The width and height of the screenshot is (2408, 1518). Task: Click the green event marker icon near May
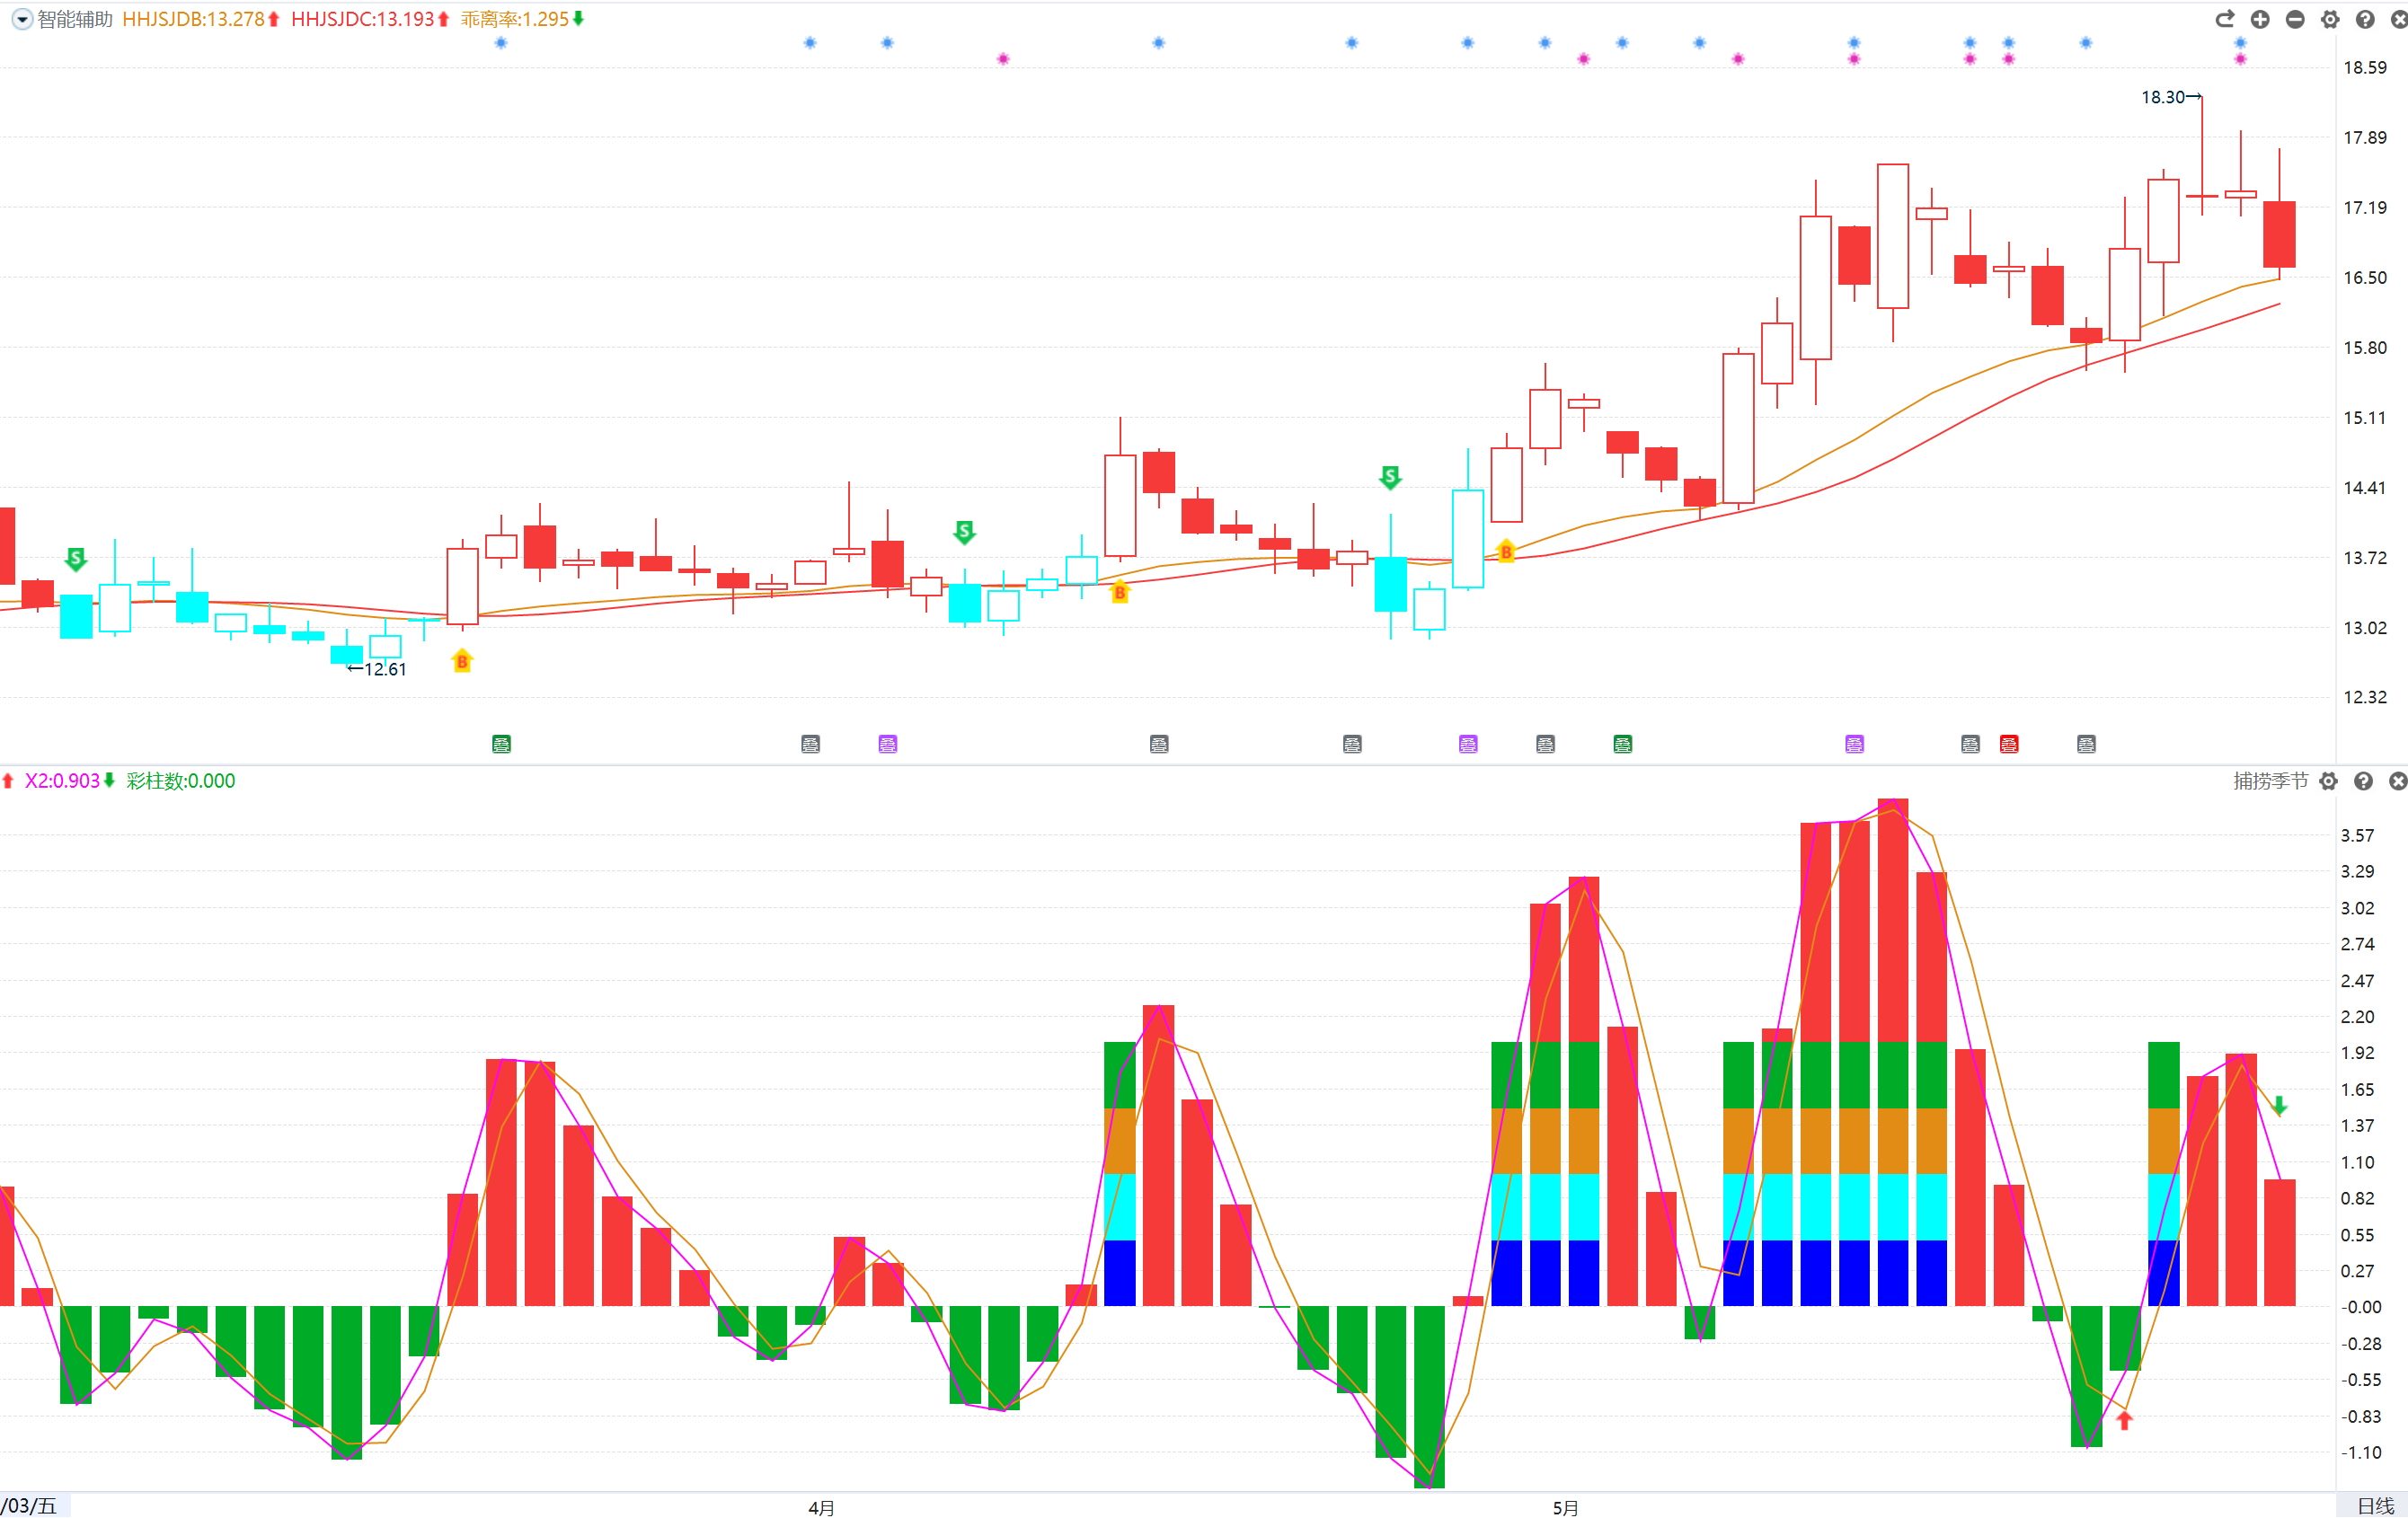tap(1623, 744)
